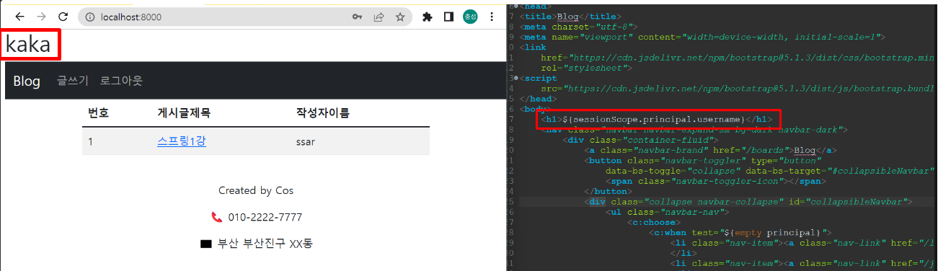Screen dimensions: 938x271
Task: Click the browser forward arrow
Action: (x=42, y=16)
